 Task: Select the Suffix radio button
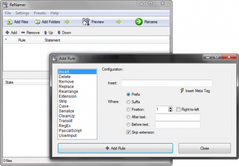128,102
